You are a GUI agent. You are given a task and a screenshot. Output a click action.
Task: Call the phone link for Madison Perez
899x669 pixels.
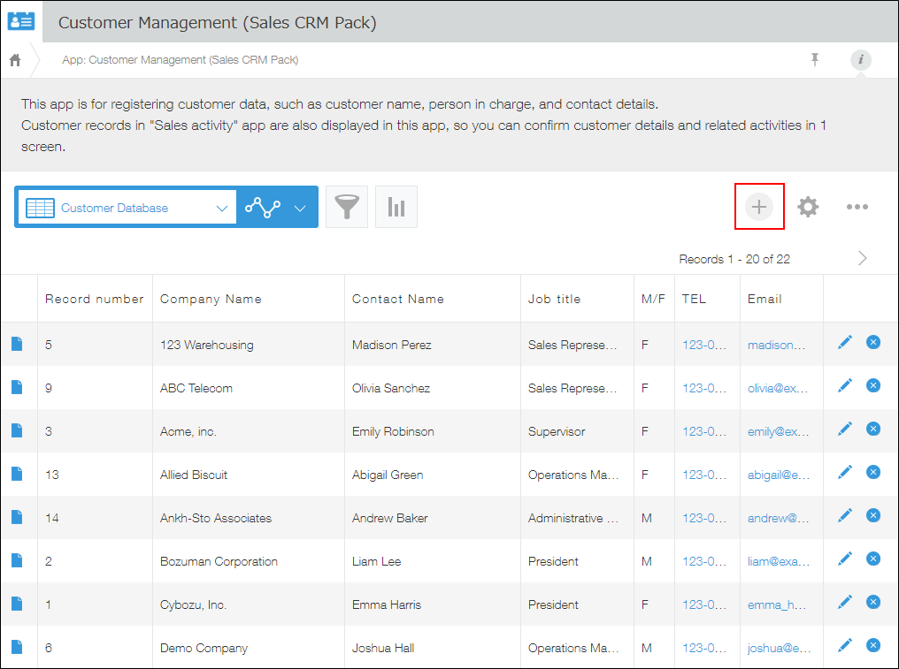[704, 345]
